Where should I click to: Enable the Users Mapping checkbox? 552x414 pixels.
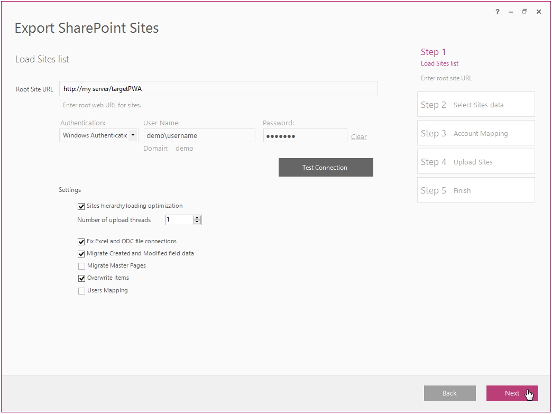pos(81,291)
